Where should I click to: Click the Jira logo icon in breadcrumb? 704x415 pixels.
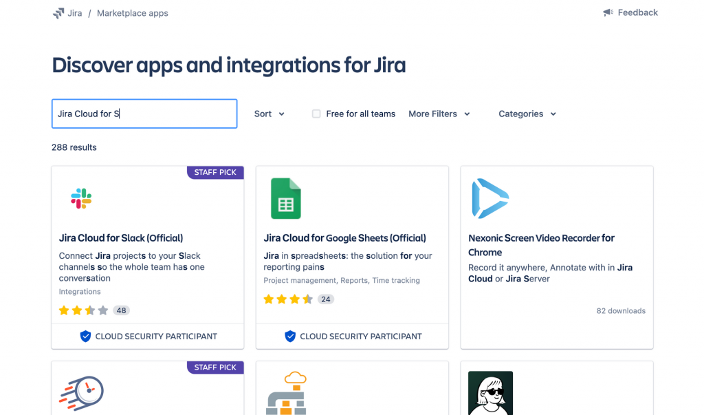tap(58, 14)
